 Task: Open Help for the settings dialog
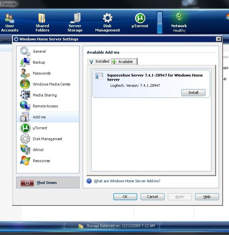click(x=207, y=197)
